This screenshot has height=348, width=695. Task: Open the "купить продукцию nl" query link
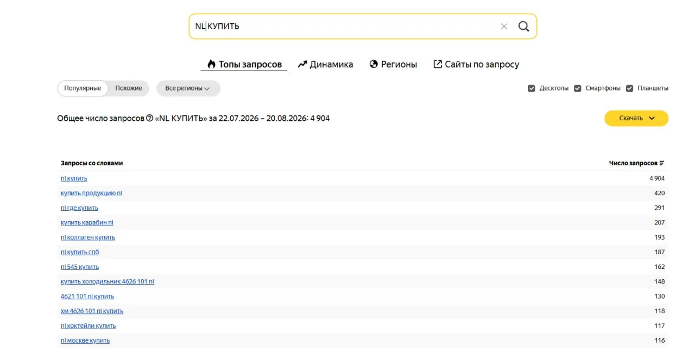[x=91, y=193]
